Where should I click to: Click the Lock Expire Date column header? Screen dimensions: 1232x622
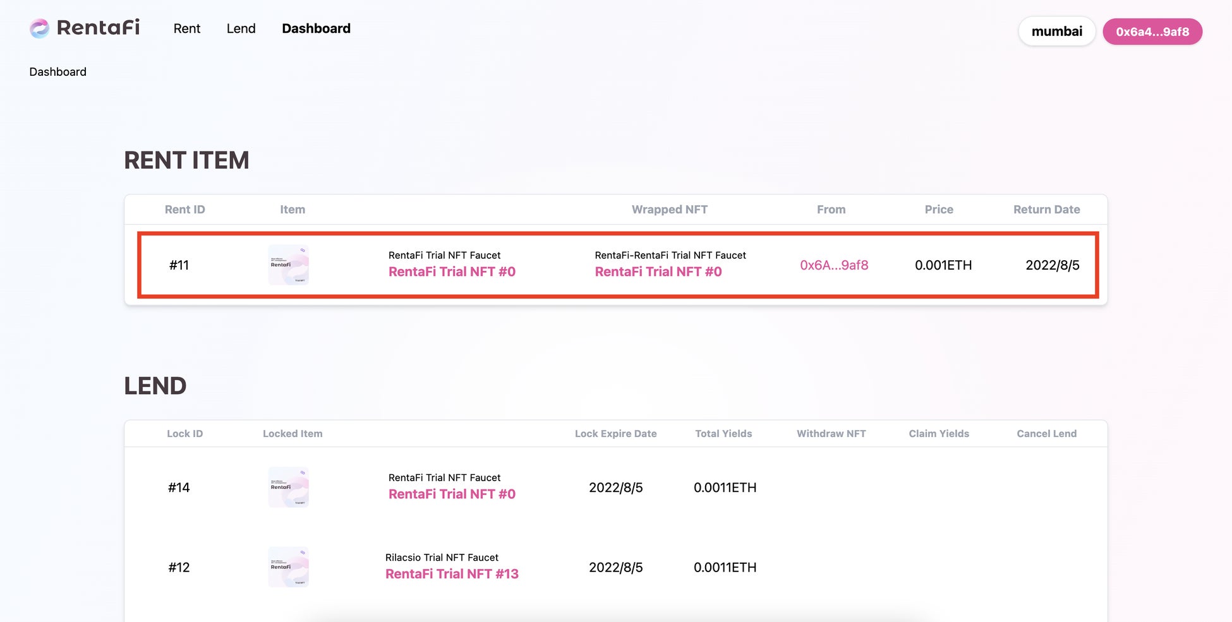pos(615,434)
